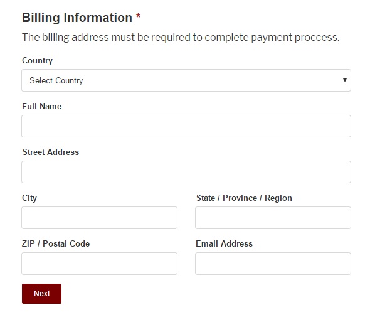Select the City input box
370x315 pixels.
[99, 218]
